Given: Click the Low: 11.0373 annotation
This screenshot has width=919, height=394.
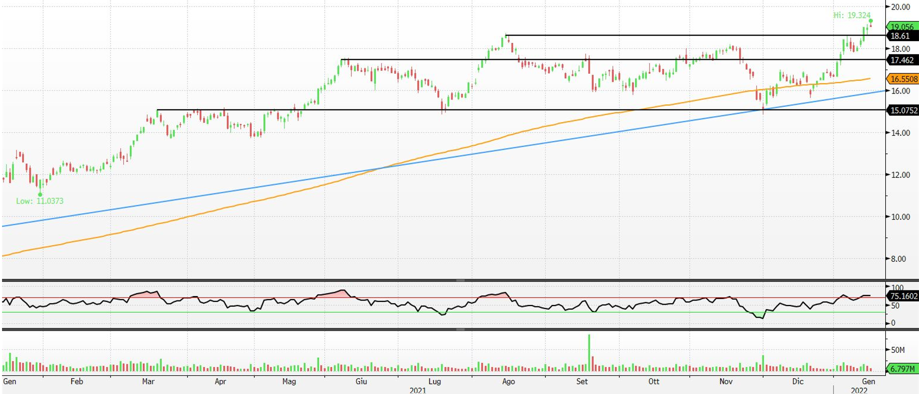Looking at the screenshot, I should (40, 201).
